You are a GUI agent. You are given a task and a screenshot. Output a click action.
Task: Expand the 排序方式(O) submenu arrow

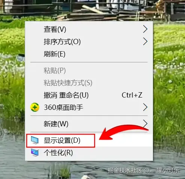[x=145, y=41]
